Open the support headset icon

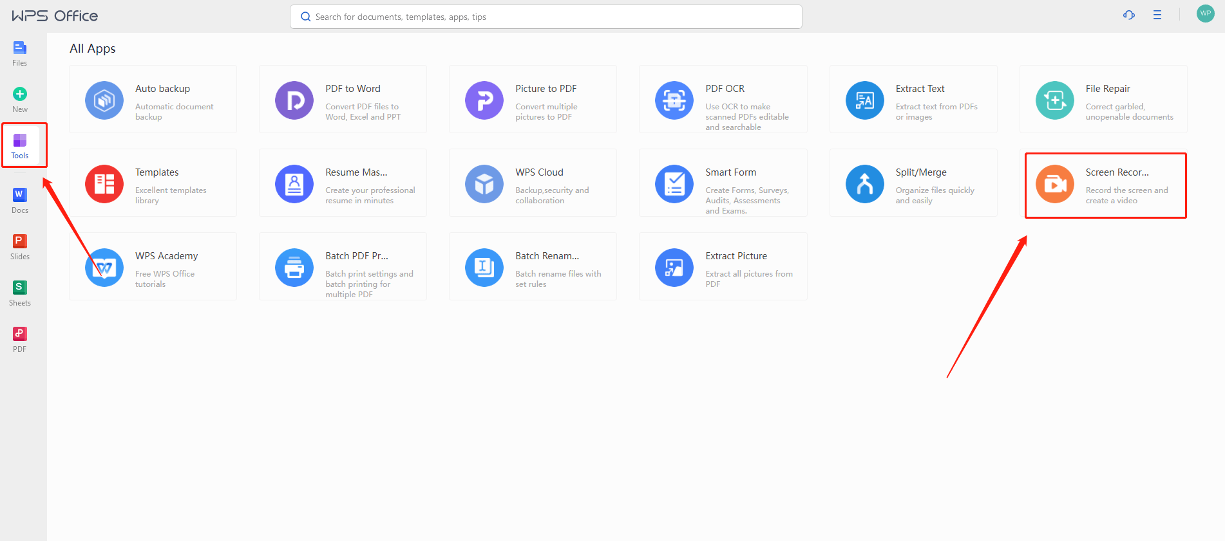click(1129, 15)
